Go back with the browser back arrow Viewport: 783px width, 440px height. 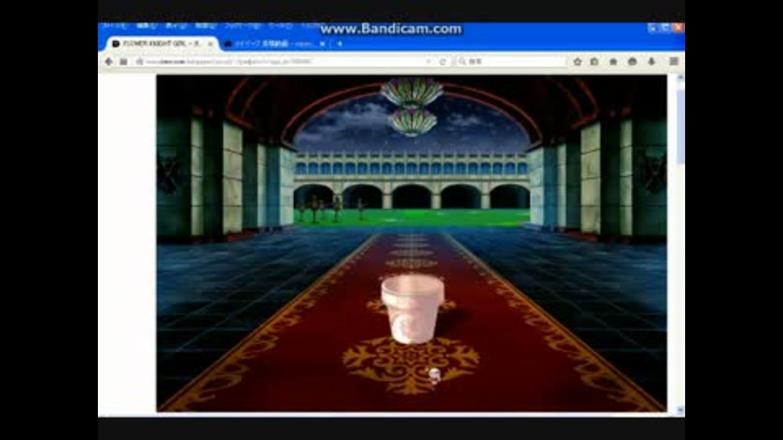click(108, 61)
